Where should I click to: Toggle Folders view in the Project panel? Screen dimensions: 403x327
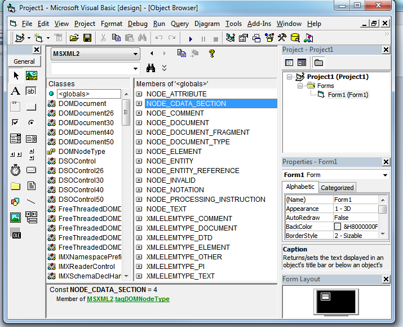click(x=318, y=63)
